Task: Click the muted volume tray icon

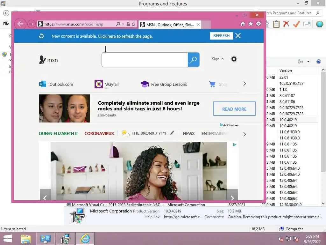Action: coord(281,239)
